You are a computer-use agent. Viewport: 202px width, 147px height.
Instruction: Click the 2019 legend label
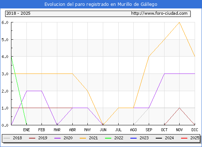pyautogui.click(x=43, y=138)
